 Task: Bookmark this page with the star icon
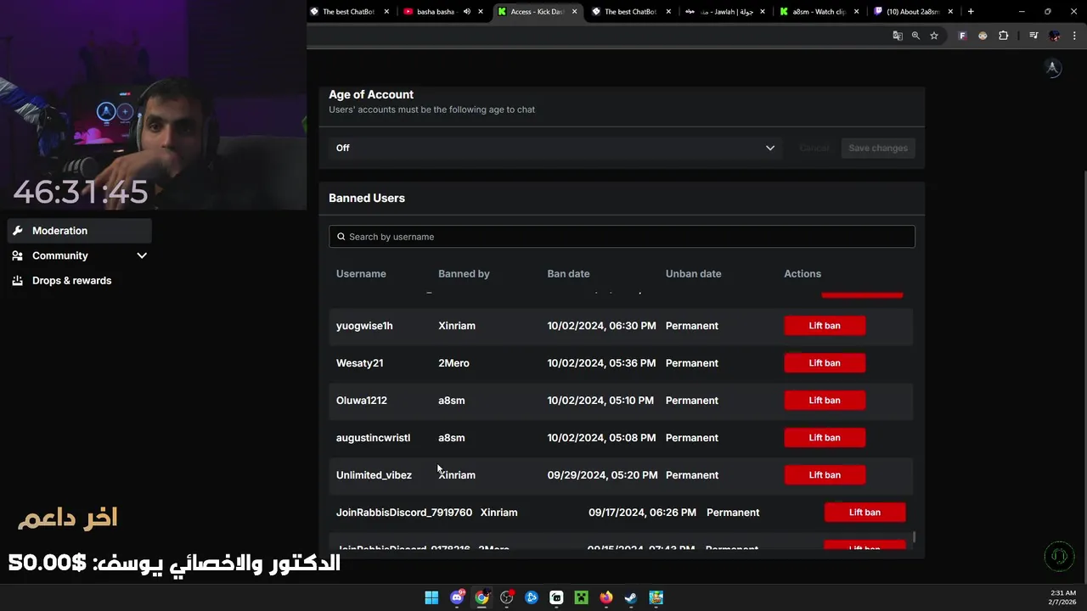pyautogui.click(x=934, y=36)
